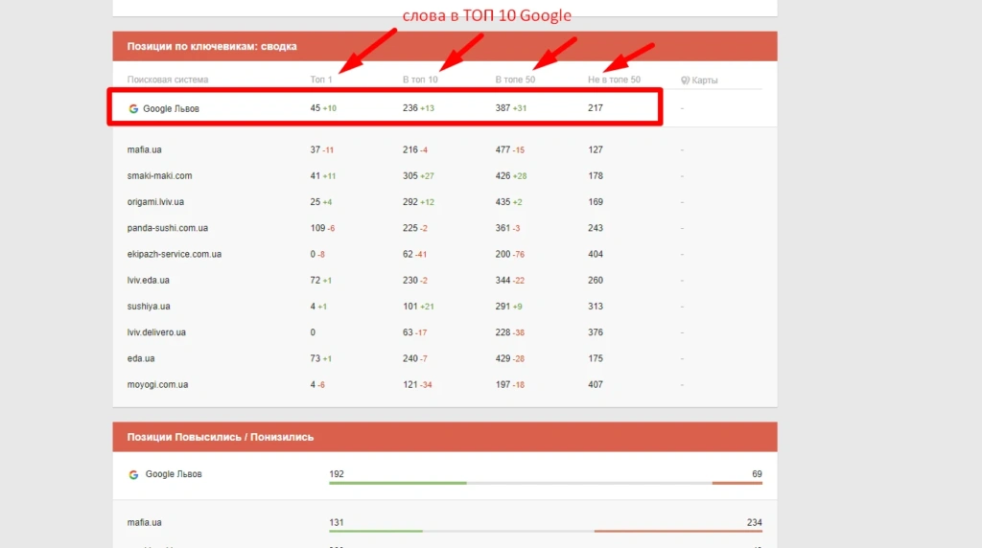
Task: Click the eda.ua Top 1 value 73
Action: pyautogui.click(x=315, y=358)
